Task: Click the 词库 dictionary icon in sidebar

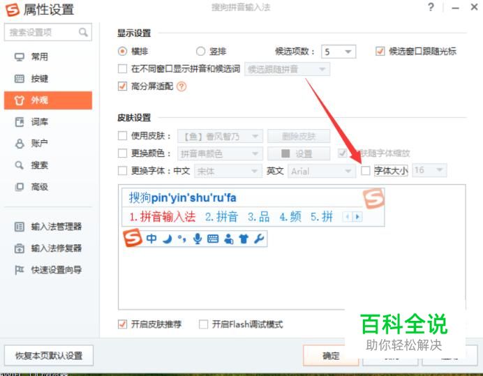Action: [x=19, y=122]
